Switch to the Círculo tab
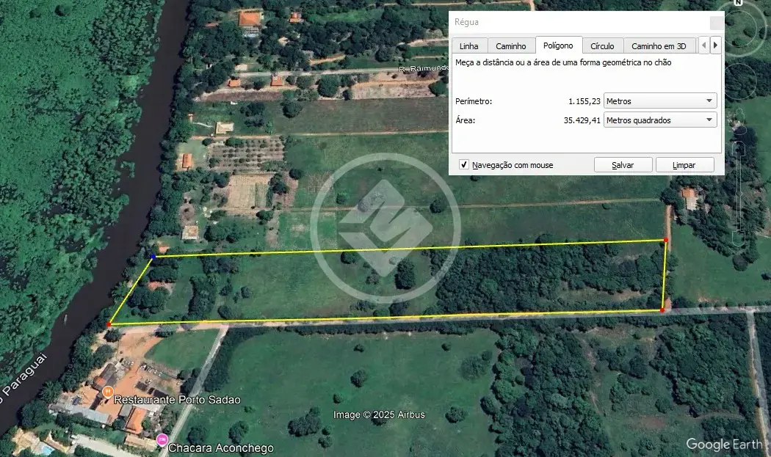Image resolution: width=771 pixels, height=457 pixels. [x=602, y=45]
